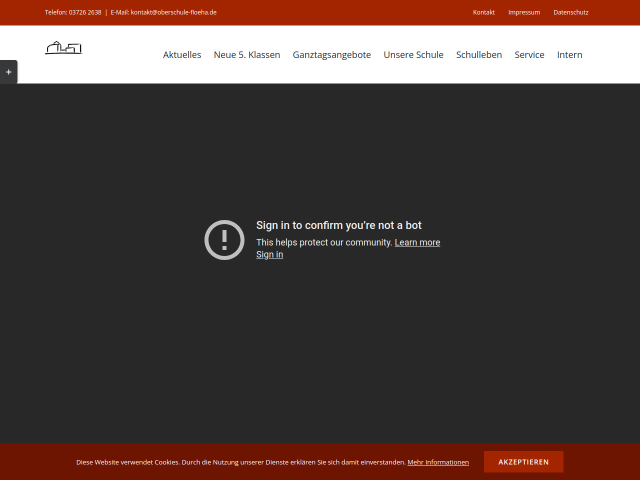Click the school building logo
This screenshot has height=480, width=640.
[63, 48]
